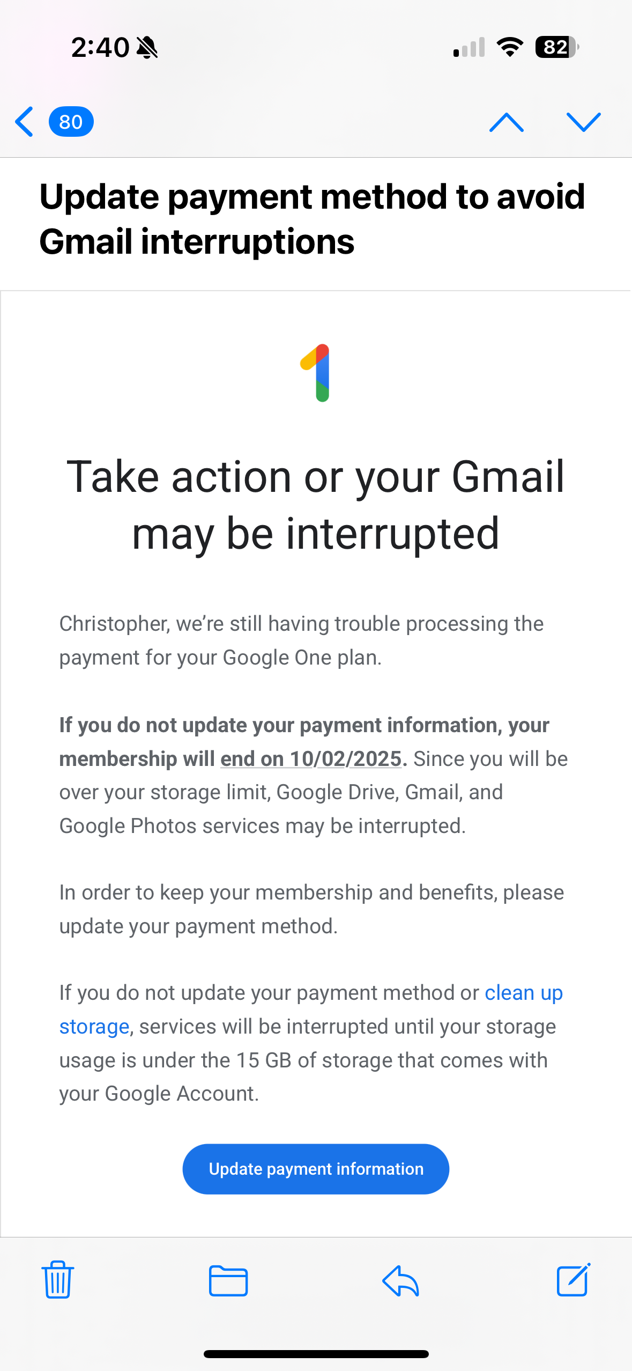632x1371 pixels.
Task: Tap the reply arrow icon
Action: click(400, 1280)
